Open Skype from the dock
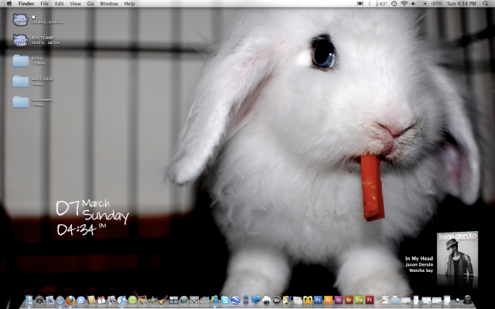This screenshot has width=495, height=309. pyautogui.click(x=225, y=300)
